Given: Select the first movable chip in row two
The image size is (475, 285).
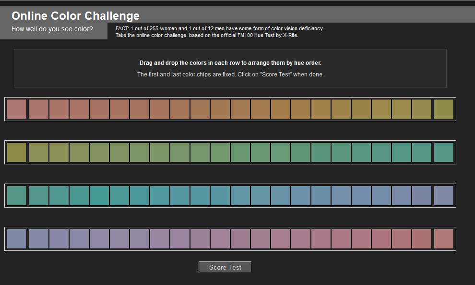Looking at the screenshot, I should click(x=39, y=152).
